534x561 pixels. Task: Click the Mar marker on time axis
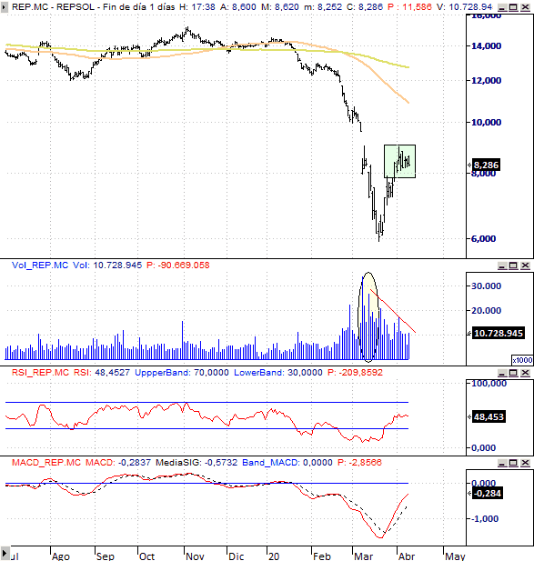(363, 556)
